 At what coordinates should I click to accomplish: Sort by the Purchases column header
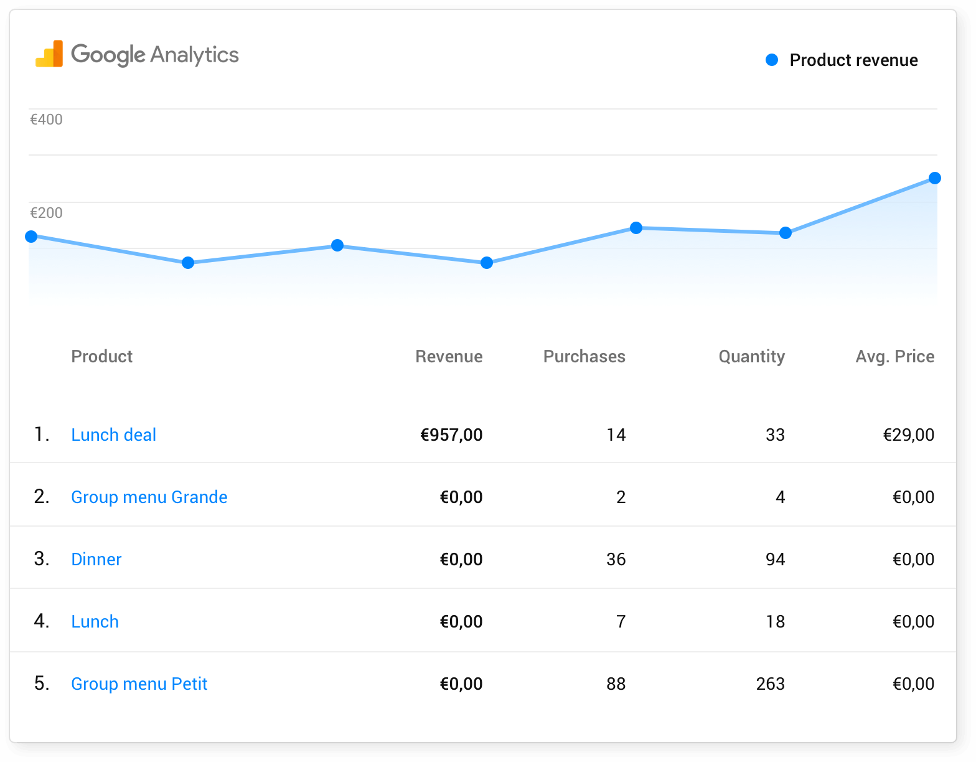click(x=584, y=356)
